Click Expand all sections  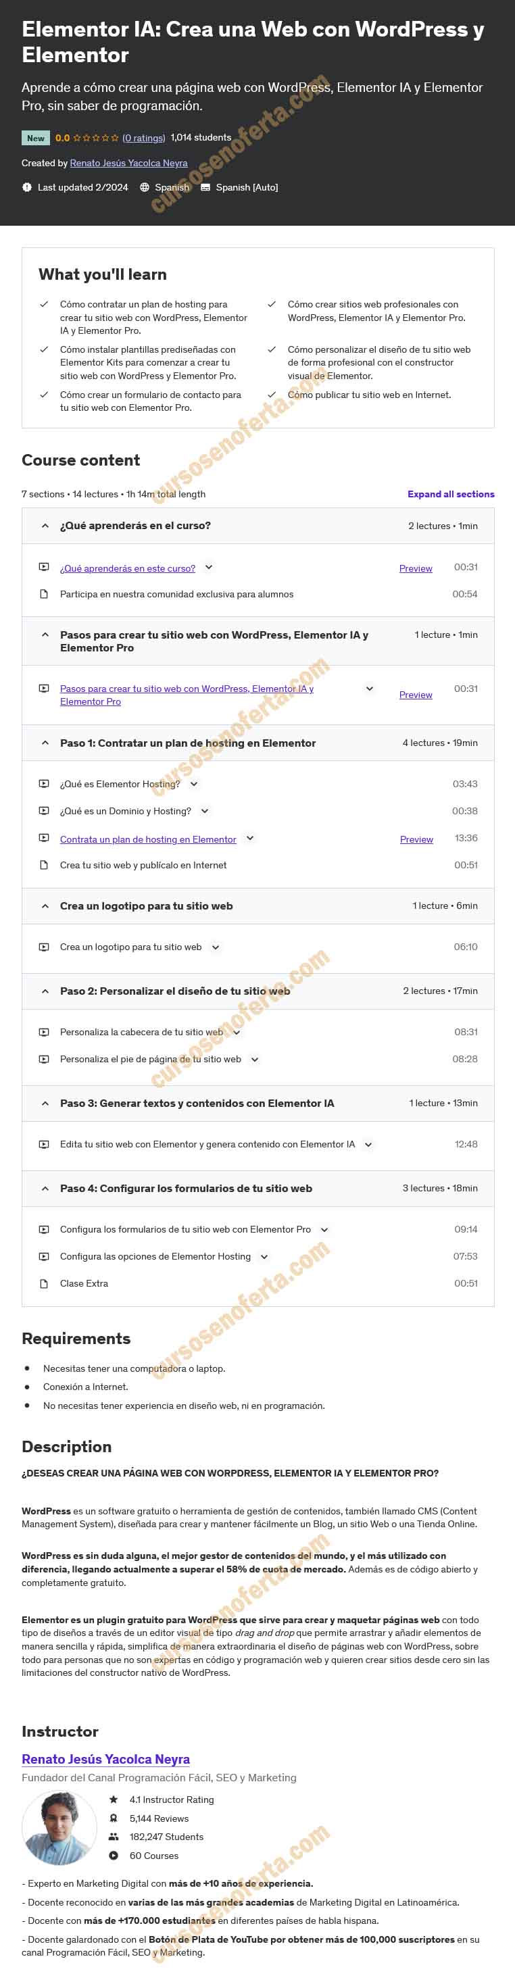(450, 495)
